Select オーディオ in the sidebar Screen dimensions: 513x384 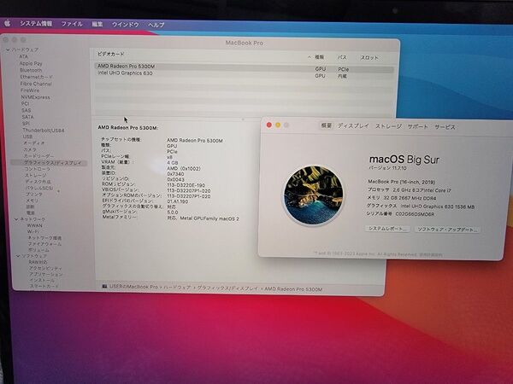tap(33, 143)
